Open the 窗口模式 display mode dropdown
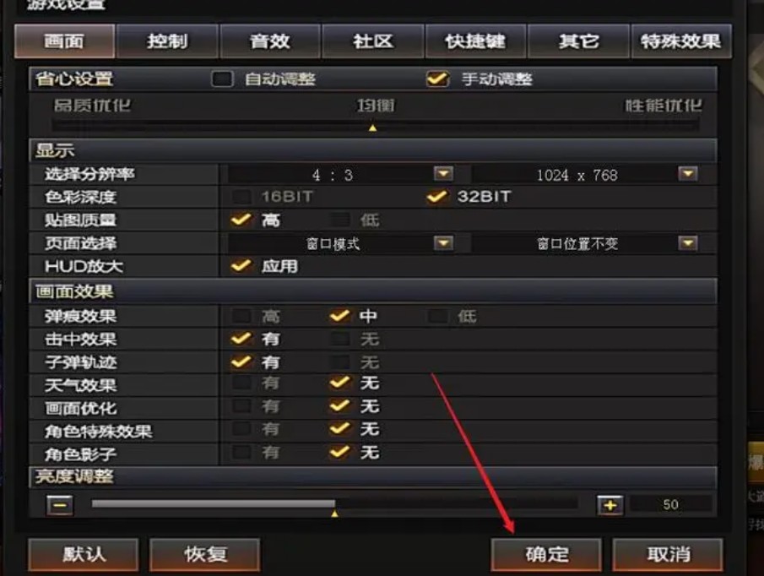Screen dimensions: 764x576 [443, 243]
